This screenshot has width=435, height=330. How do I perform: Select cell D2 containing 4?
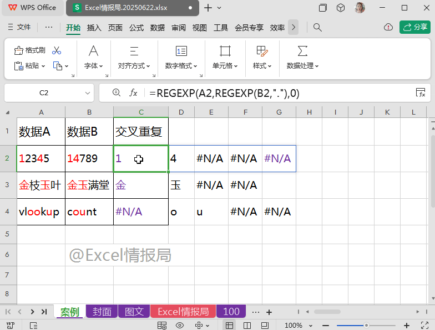(x=181, y=159)
